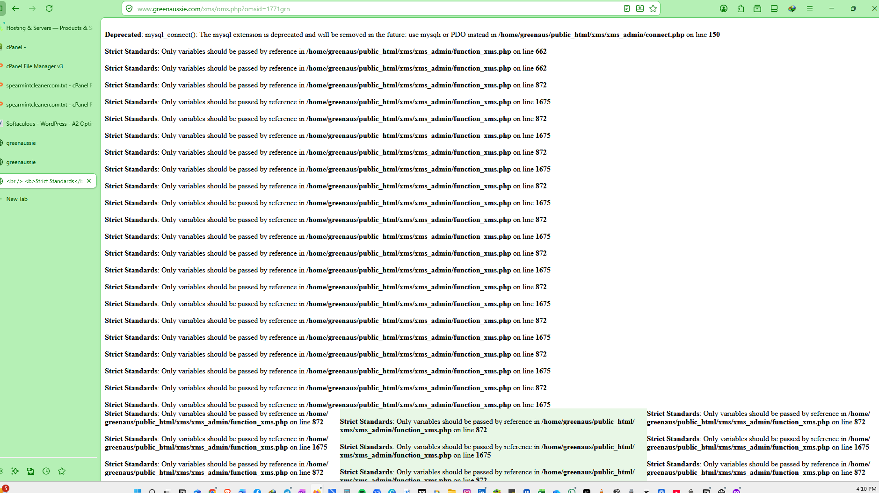Go back to the previous page

15,8
